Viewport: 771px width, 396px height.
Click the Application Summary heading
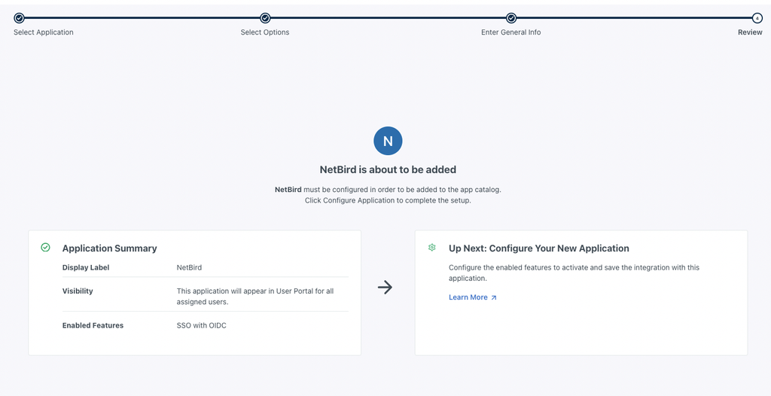tap(110, 248)
